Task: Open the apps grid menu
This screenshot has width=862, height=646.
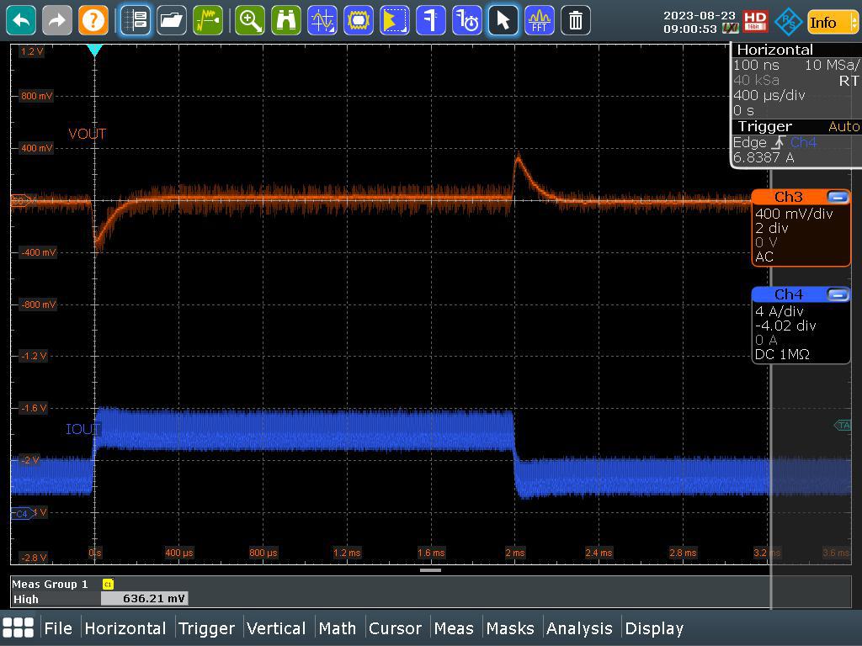Action: click(x=18, y=628)
